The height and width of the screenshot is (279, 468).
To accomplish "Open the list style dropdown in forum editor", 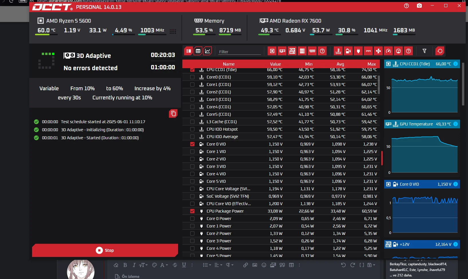I will pyautogui.click(x=207, y=265).
